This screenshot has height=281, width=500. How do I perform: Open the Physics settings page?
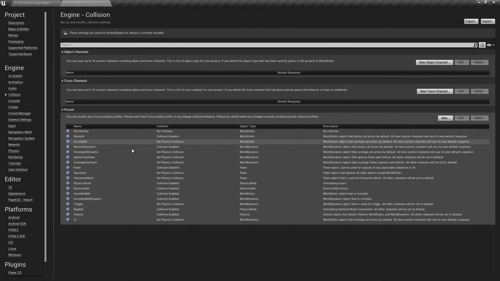14,151
